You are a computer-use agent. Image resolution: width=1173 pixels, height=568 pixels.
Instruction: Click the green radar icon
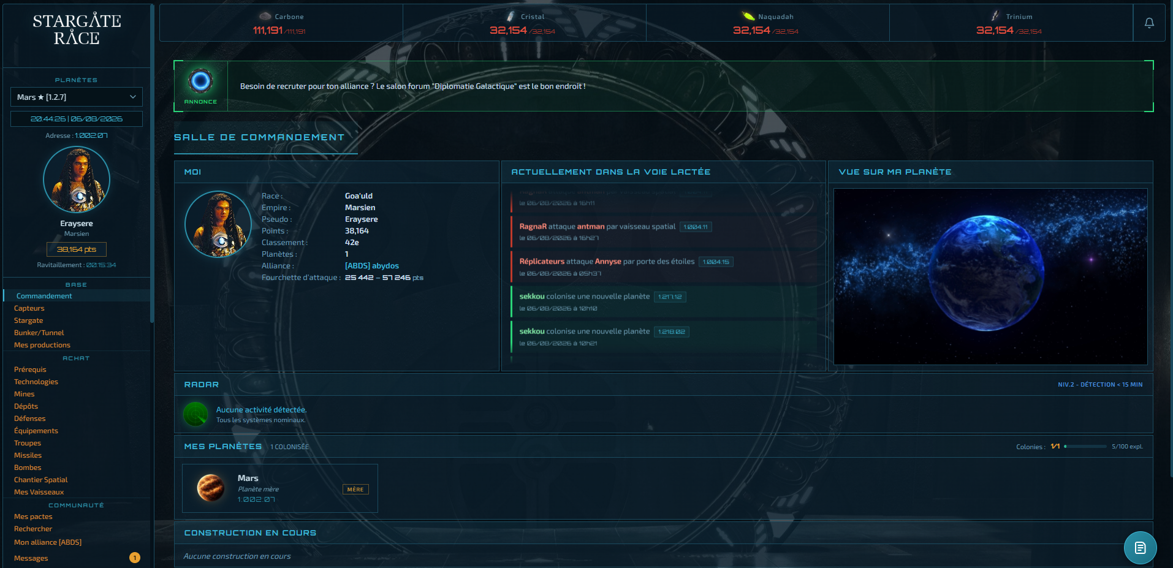click(x=195, y=414)
